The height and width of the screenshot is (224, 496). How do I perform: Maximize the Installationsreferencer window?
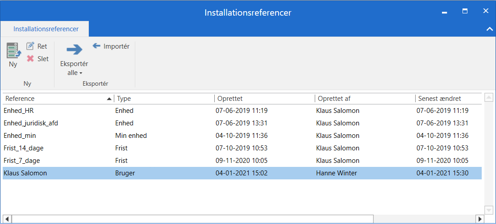point(465,11)
